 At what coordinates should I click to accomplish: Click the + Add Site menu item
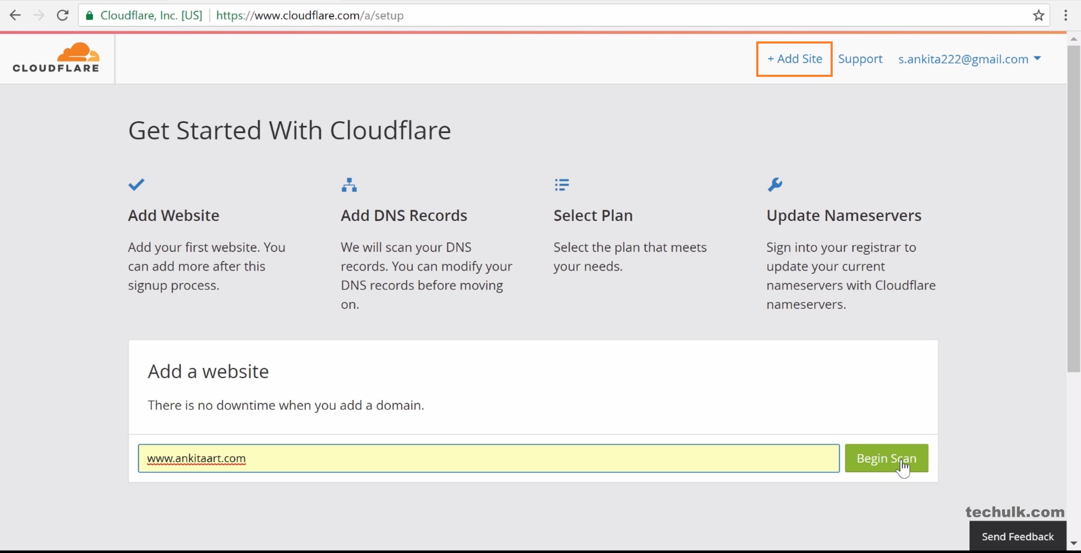pyautogui.click(x=794, y=59)
